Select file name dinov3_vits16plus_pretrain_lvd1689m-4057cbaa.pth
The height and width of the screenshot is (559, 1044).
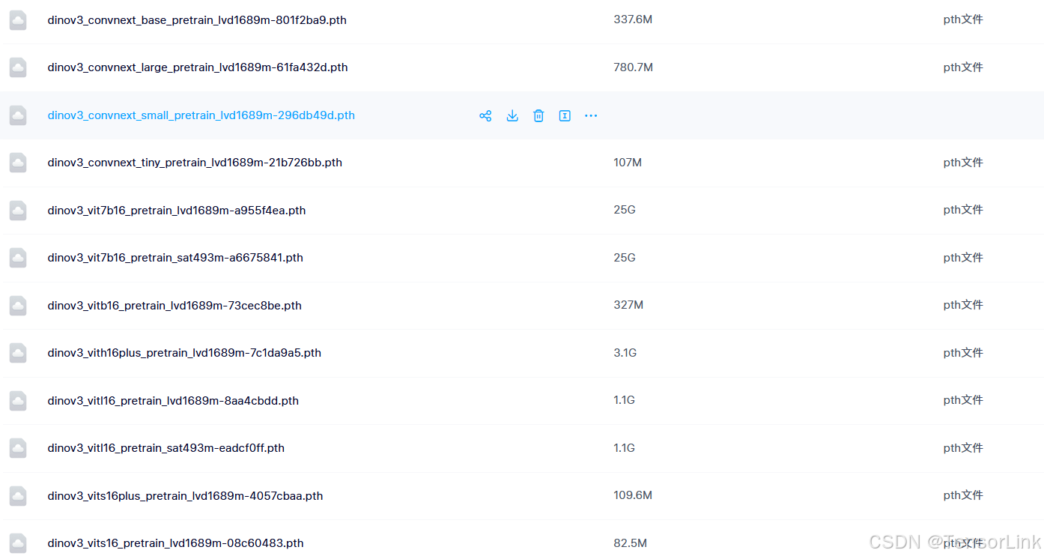tap(185, 496)
